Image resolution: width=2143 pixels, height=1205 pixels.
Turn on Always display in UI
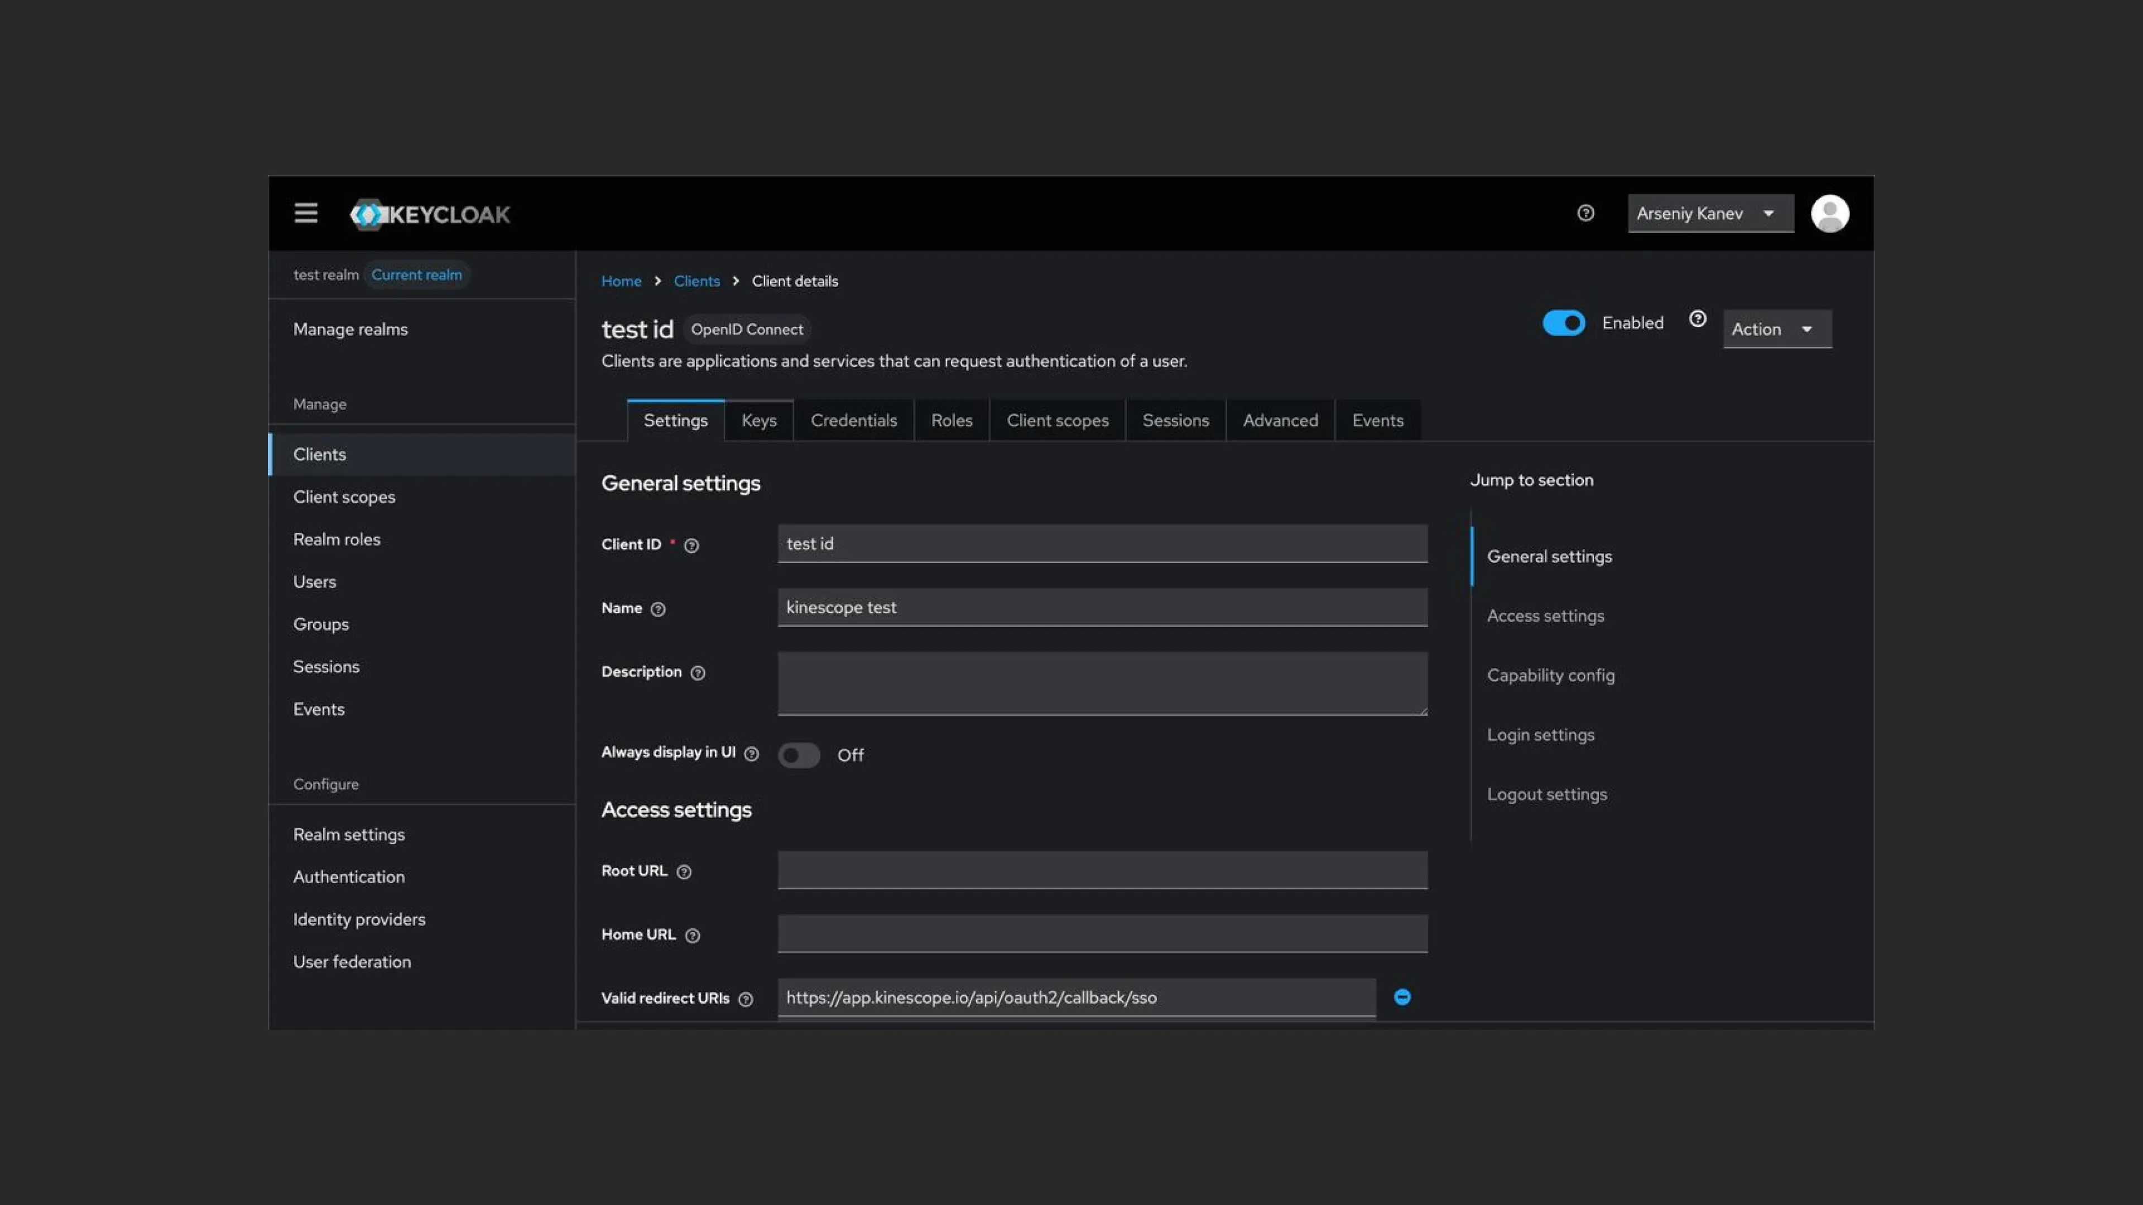[x=799, y=755]
